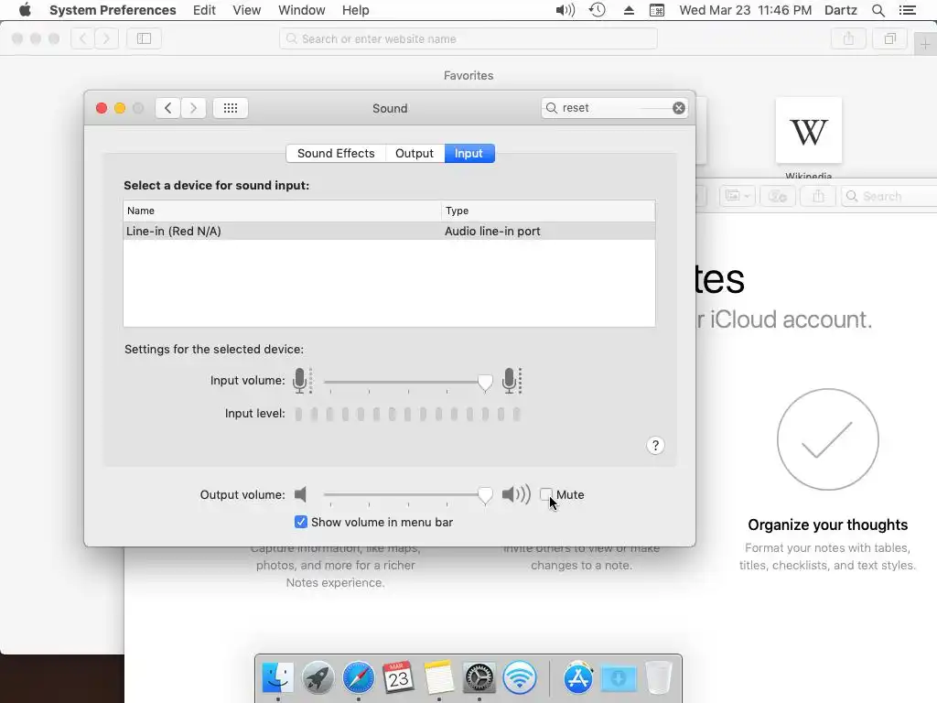Add a new Safari tab with plus
The height and width of the screenshot is (703, 937).
pos(925,44)
